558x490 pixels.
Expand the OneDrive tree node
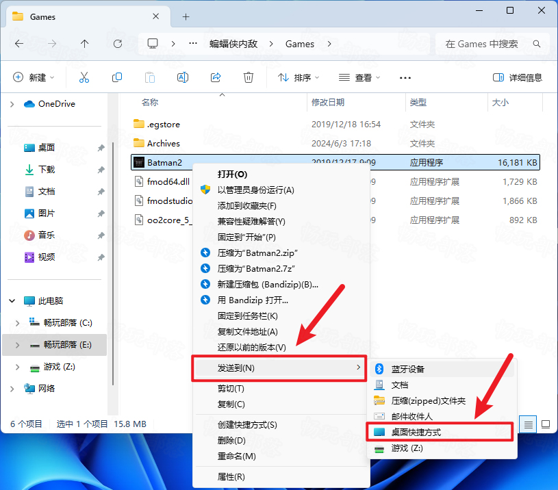(12, 104)
